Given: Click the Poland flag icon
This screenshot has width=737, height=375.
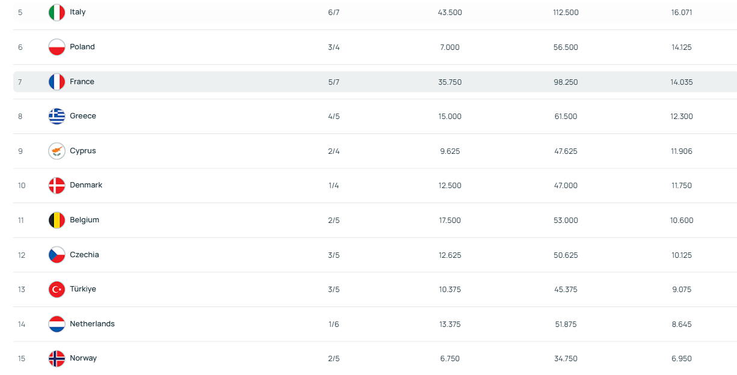Looking at the screenshot, I should (x=57, y=47).
